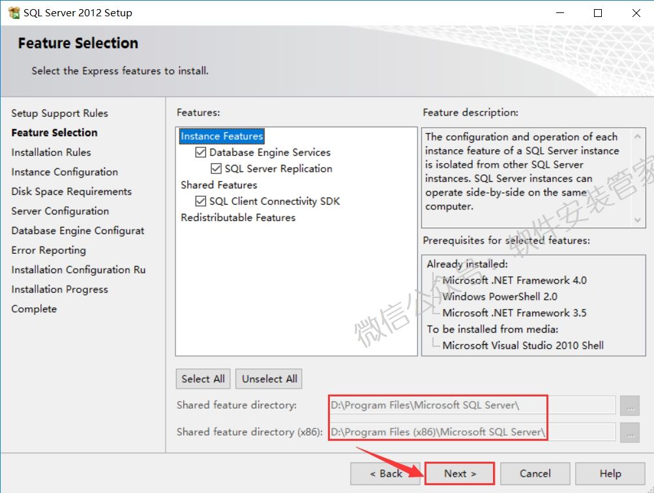Select Windows PowerShell 2.0 prerequisite
Image resolution: width=654 pixels, height=493 pixels.
point(499,297)
